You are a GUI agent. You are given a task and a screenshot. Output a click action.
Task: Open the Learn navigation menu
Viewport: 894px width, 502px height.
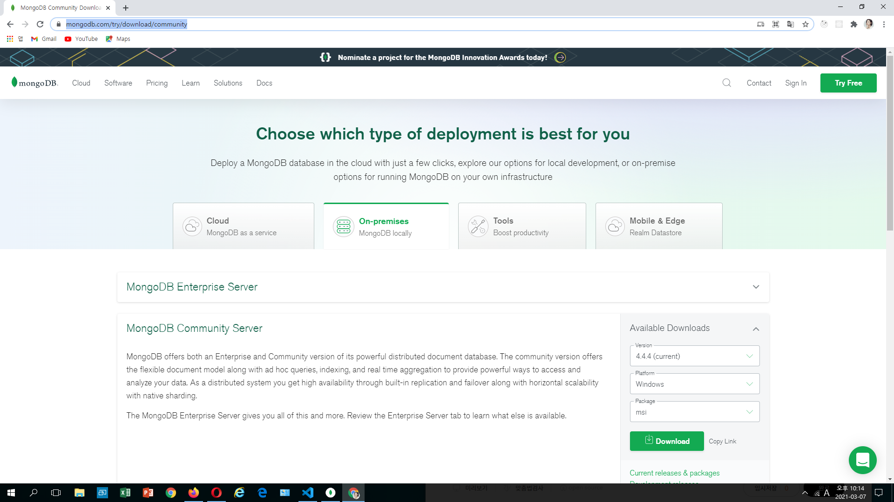click(190, 83)
